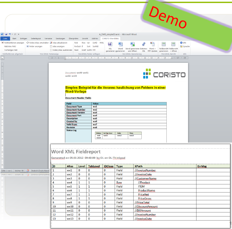This screenshot has height=229, width=232.
Task: Enable the Alias anzeigen checkbox
Action: tap(51, 46)
